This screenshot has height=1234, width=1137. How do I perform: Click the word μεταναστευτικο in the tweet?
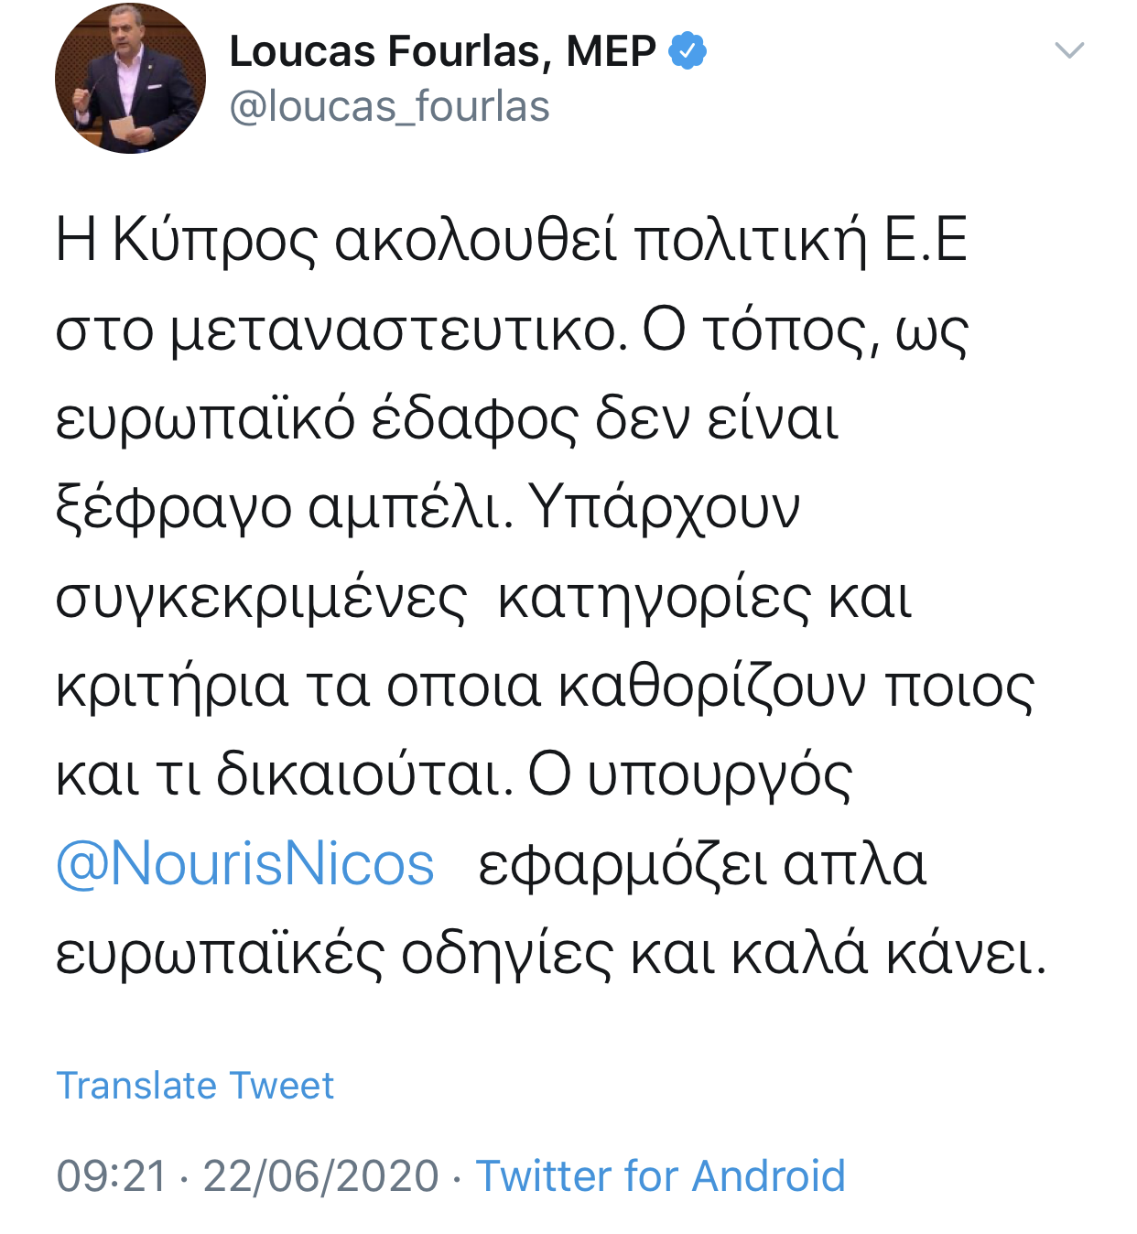coord(399,331)
